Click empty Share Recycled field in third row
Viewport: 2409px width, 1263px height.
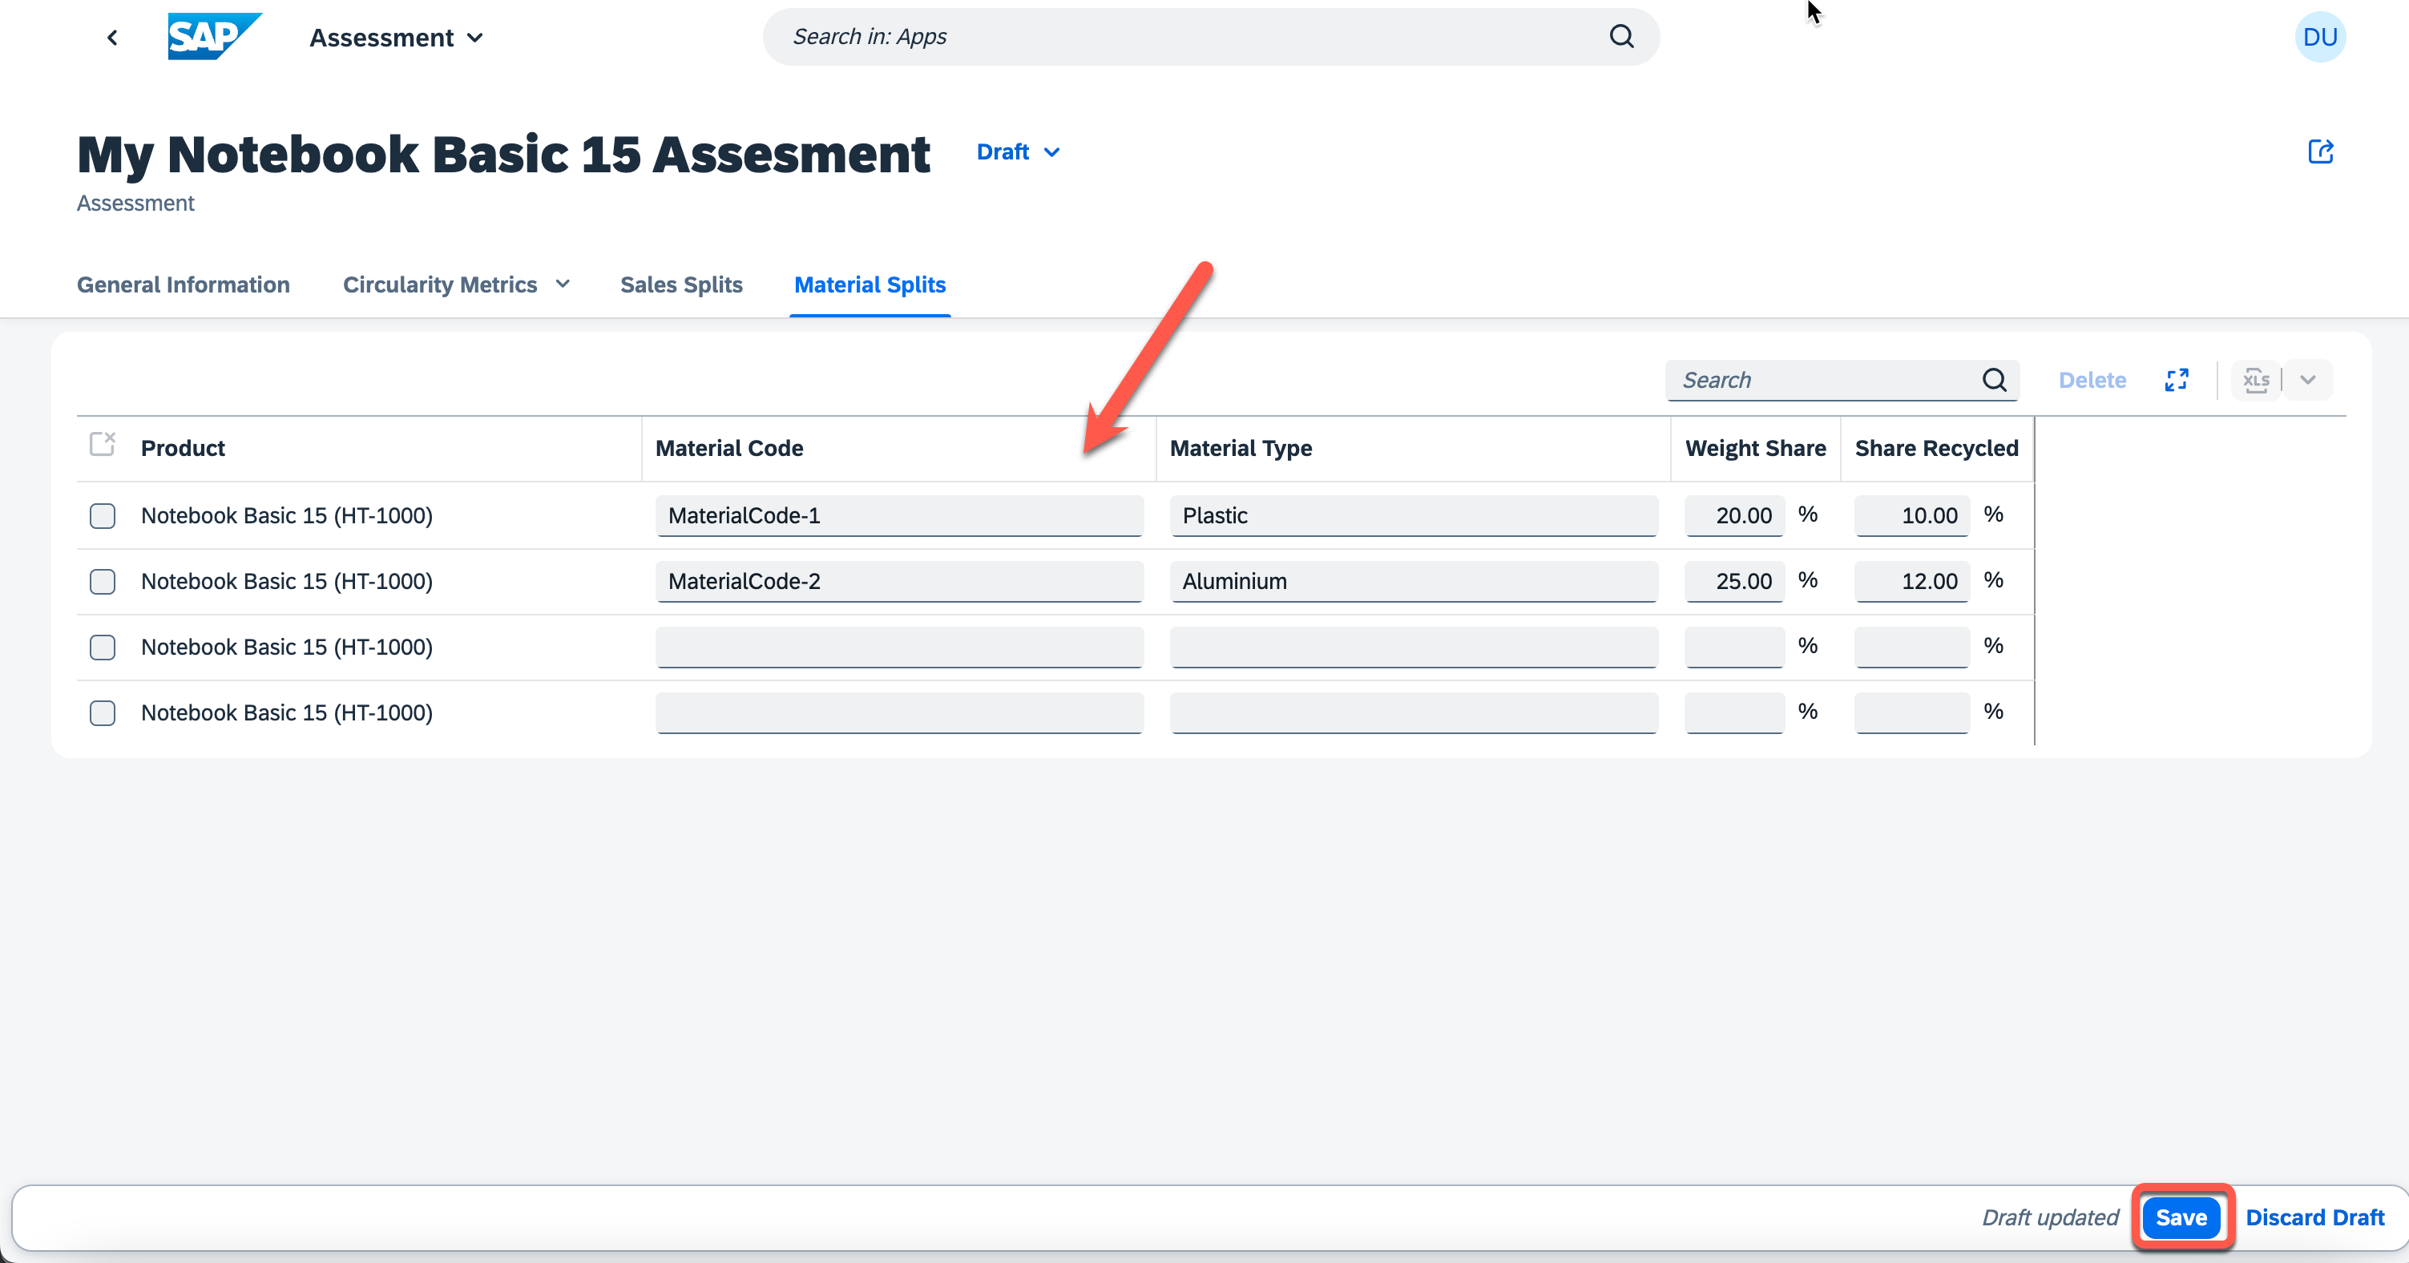click(1911, 647)
